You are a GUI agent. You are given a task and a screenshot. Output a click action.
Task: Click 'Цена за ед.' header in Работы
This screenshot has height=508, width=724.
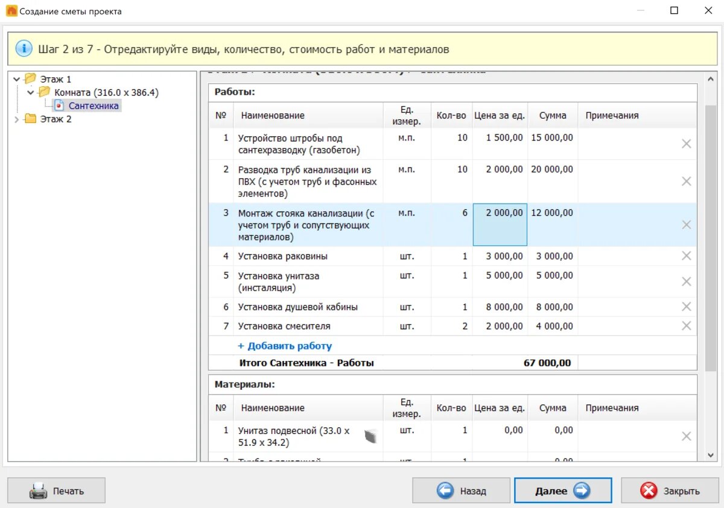(x=500, y=115)
